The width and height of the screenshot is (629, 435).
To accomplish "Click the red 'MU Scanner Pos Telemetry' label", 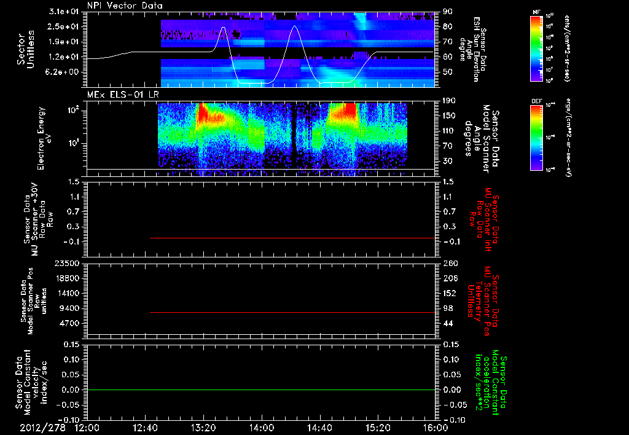I will (483, 301).
